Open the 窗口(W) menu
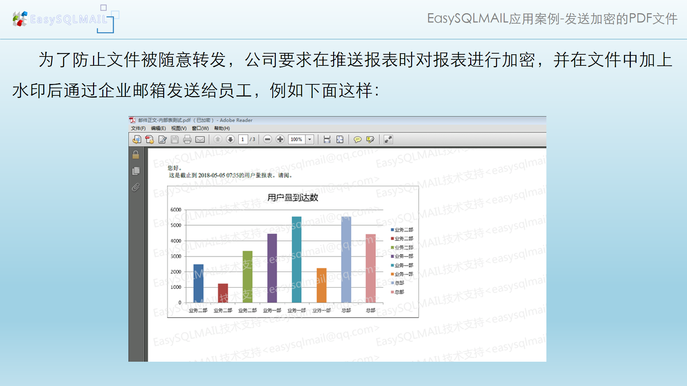Image resolution: width=687 pixels, height=386 pixels. pyautogui.click(x=200, y=128)
